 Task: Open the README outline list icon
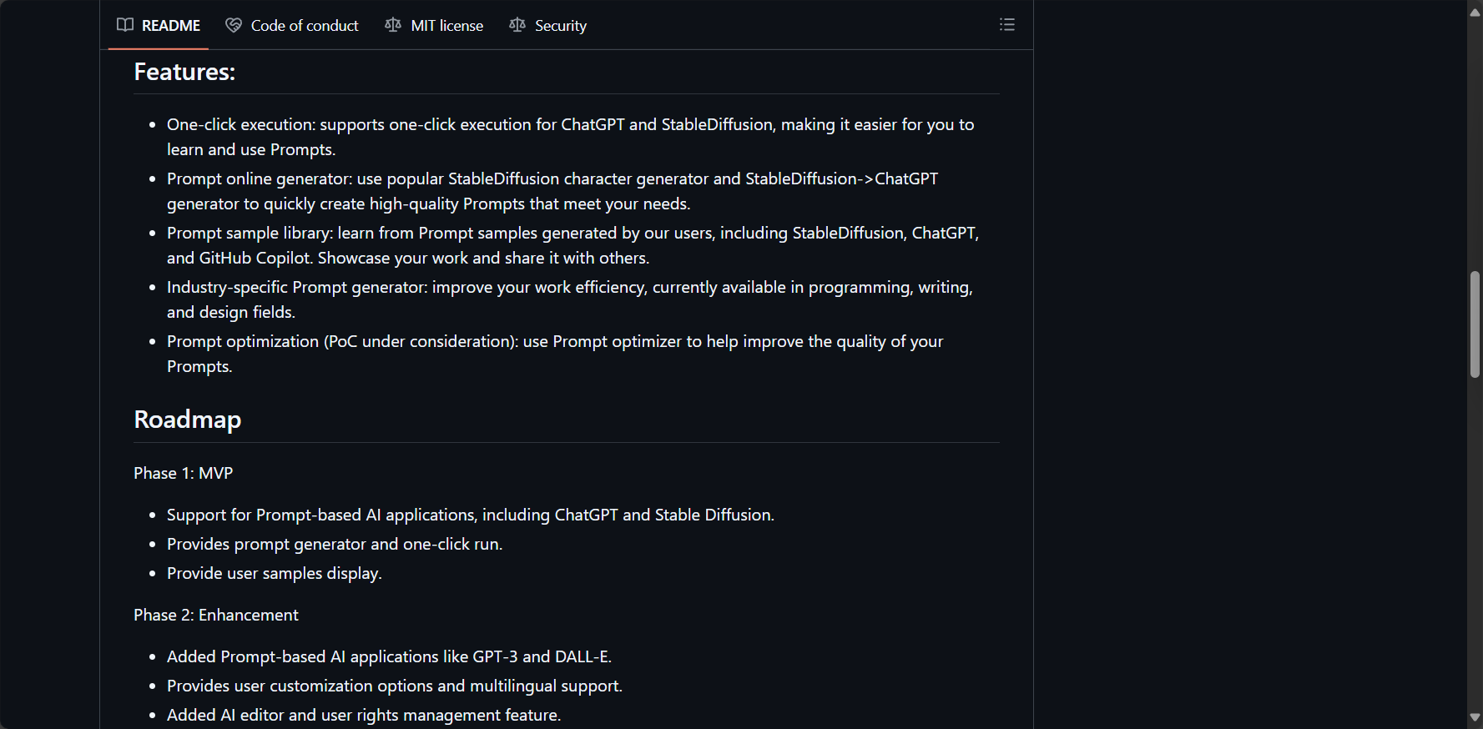point(1007,25)
